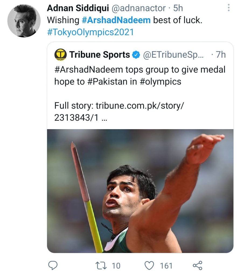Open Adnan Siddiqui's profile picture
Image resolution: width=241 pixels, height=275 pixels.
(x=24, y=21)
